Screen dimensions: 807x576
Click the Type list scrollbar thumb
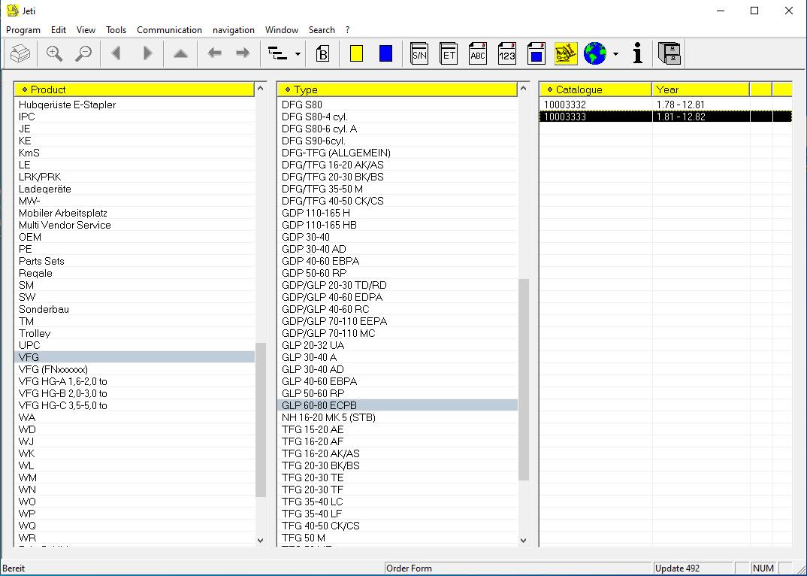[524, 380]
